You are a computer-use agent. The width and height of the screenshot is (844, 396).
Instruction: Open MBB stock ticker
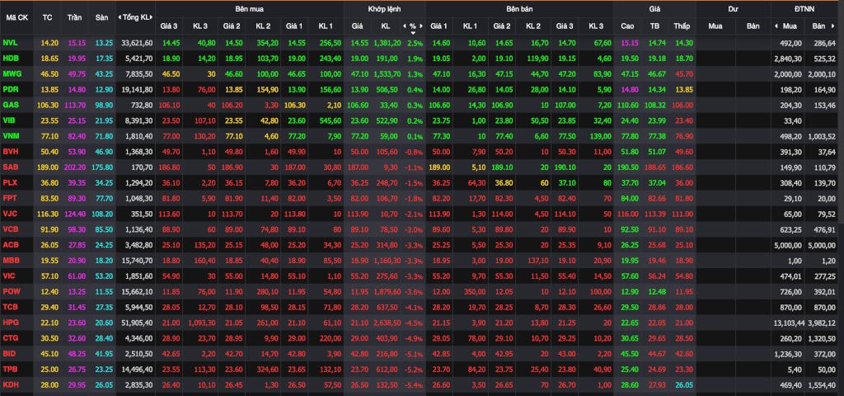12,261
